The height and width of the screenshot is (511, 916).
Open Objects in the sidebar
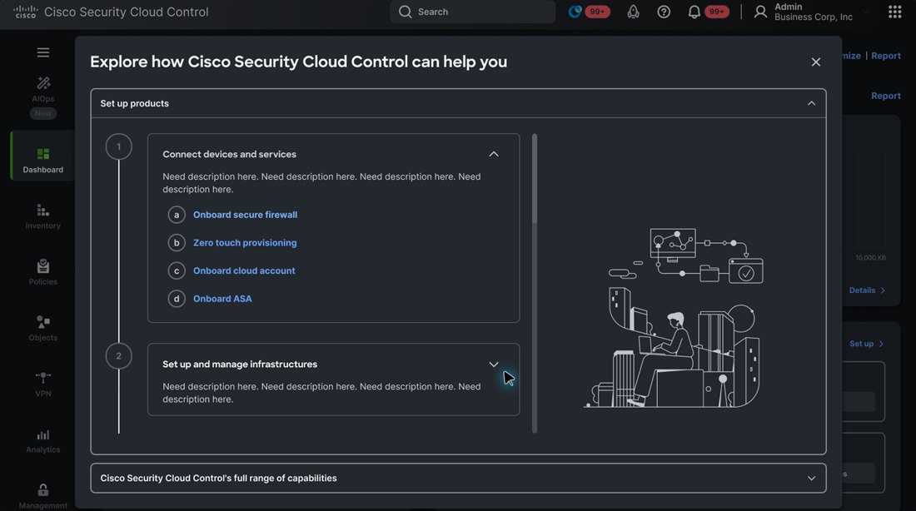click(43, 328)
